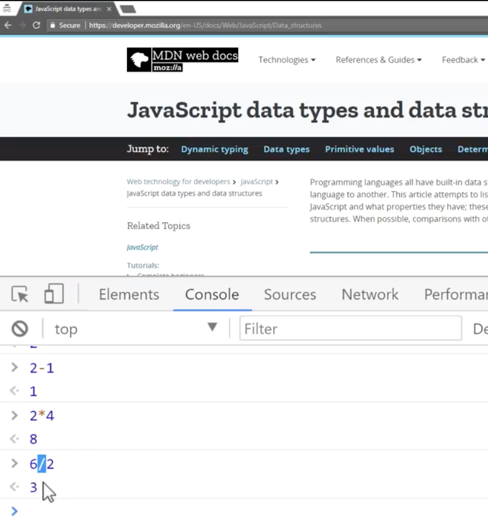The width and height of the screenshot is (488, 529).
Task: Click the result 3 in console
Action: [x=33, y=487]
